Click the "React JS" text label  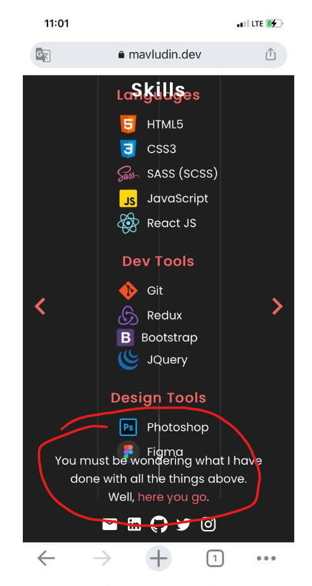tap(171, 223)
